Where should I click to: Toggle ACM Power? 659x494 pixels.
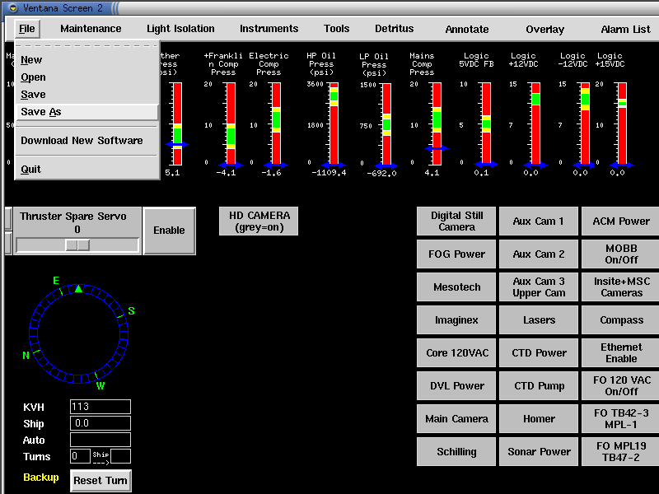click(x=621, y=221)
